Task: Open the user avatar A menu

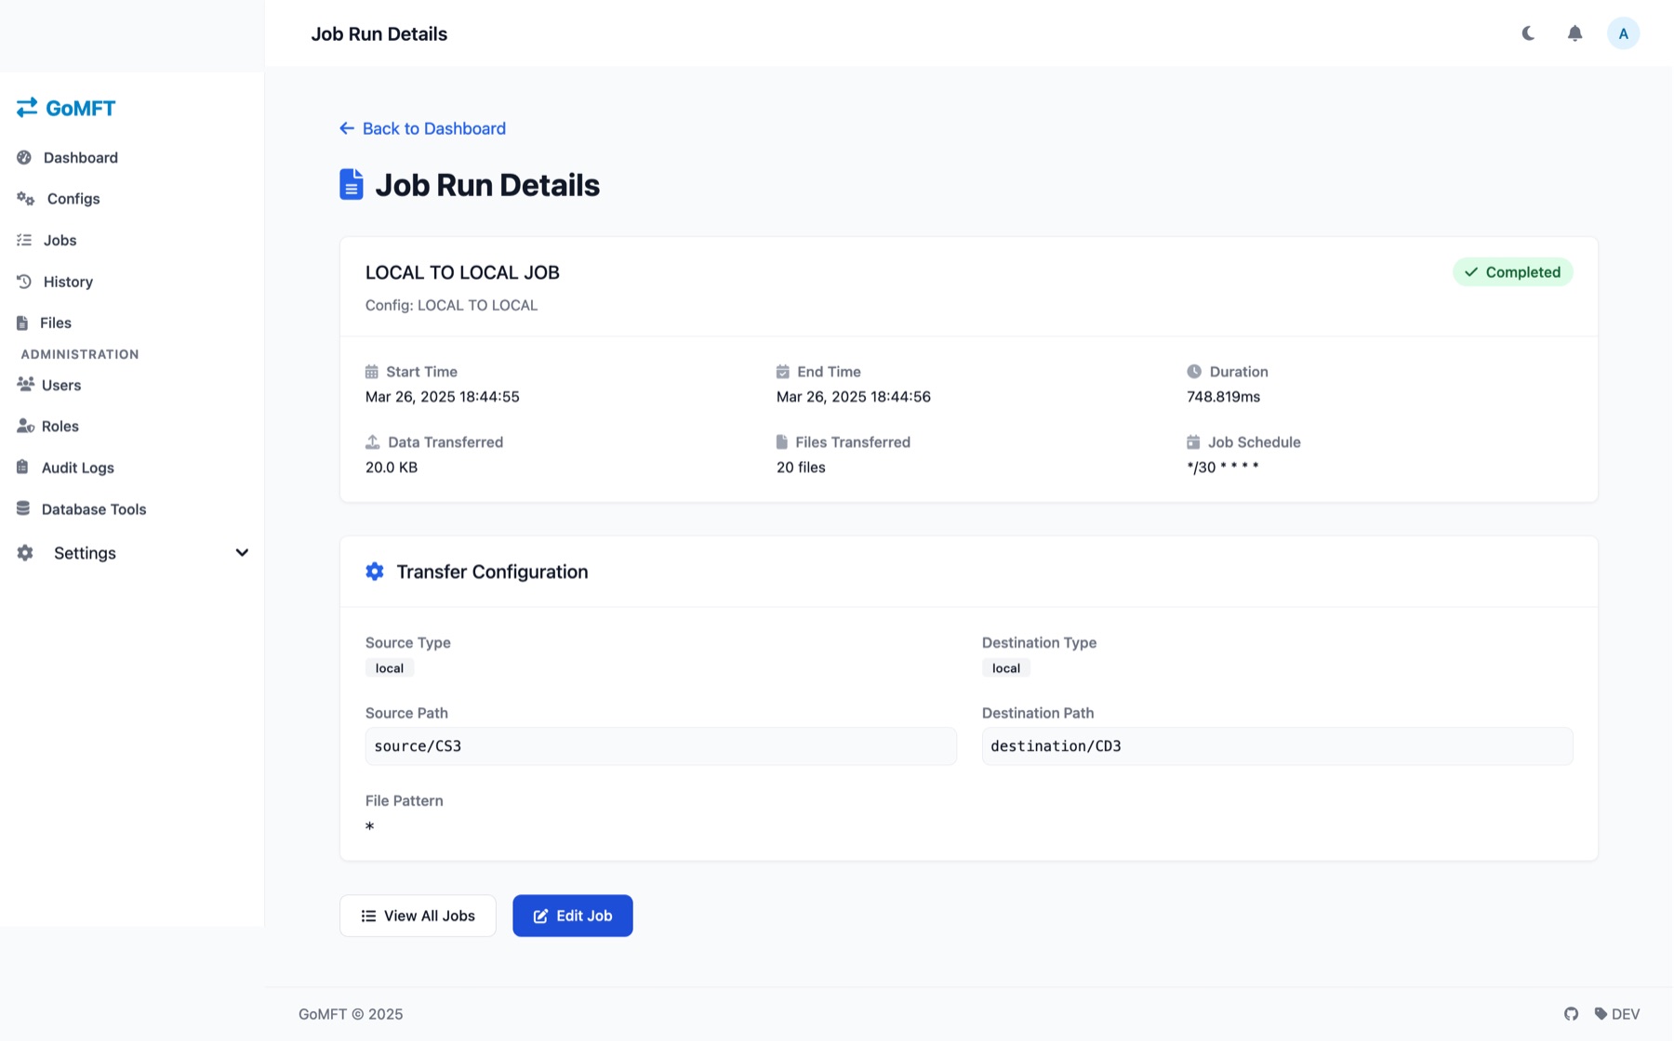Action: pos(1623,33)
